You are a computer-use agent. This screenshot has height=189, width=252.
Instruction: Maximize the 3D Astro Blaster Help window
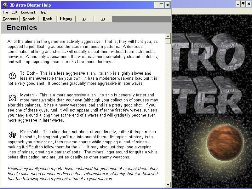[162, 5]
